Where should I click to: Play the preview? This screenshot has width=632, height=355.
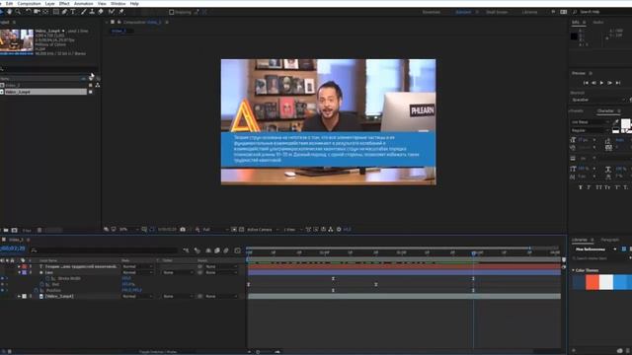tap(601, 83)
